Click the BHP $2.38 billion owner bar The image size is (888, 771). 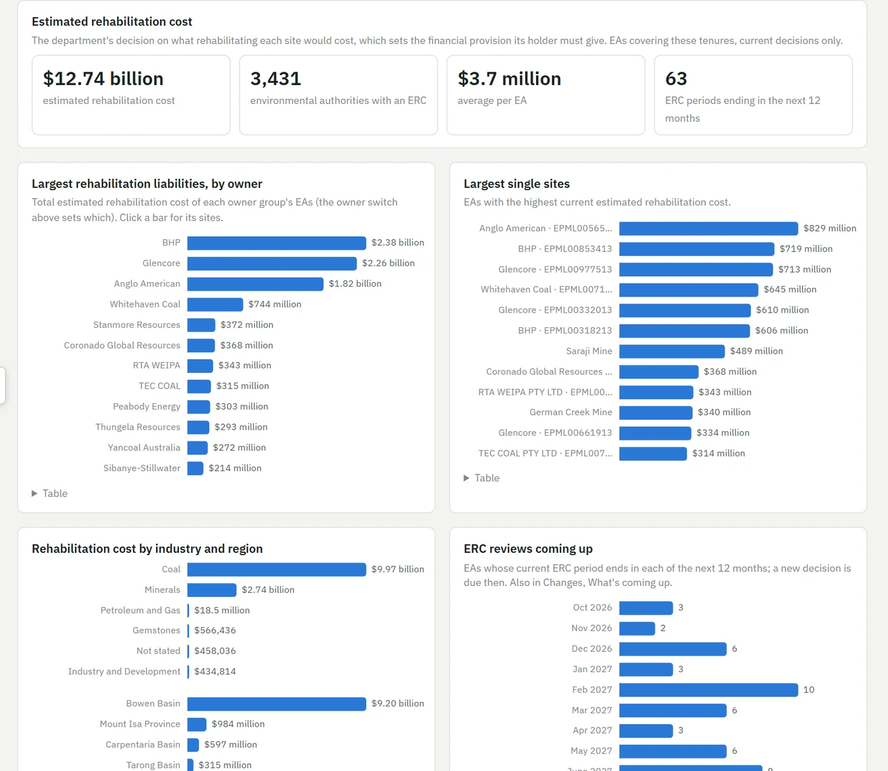[277, 243]
